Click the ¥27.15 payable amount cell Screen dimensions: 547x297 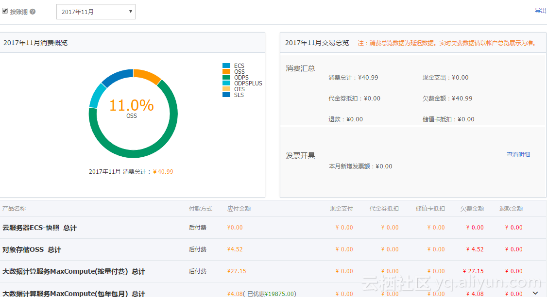[x=237, y=271]
